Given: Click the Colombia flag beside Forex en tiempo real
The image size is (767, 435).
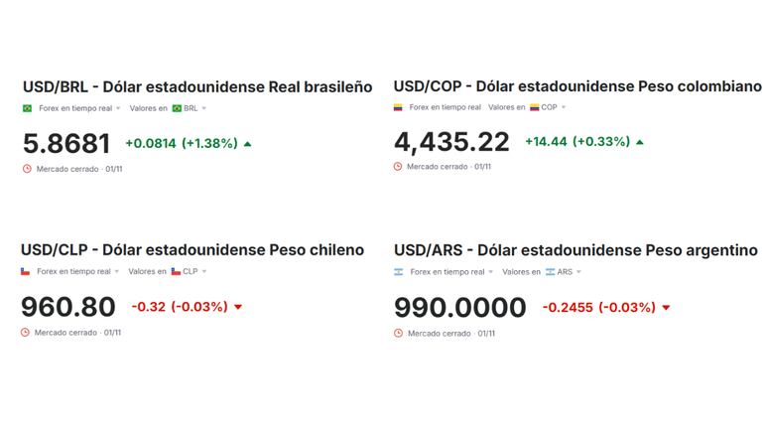Looking at the screenshot, I should 398,107.
